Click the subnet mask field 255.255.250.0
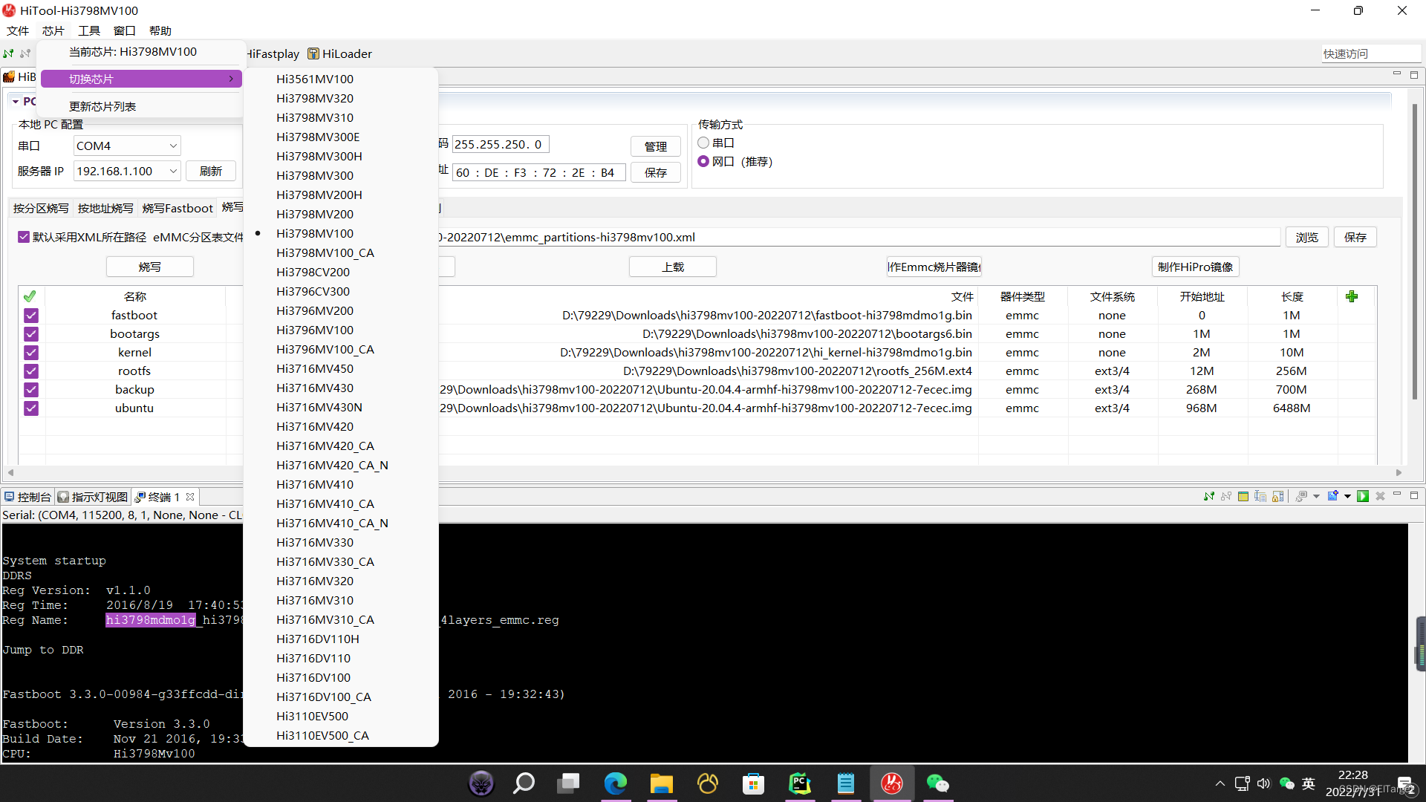1426x802 pixels. click(501, 144)
